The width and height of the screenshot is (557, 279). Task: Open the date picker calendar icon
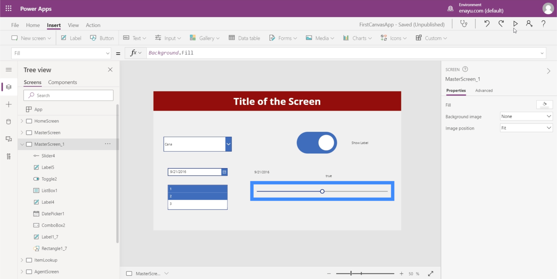pos(224,172)
